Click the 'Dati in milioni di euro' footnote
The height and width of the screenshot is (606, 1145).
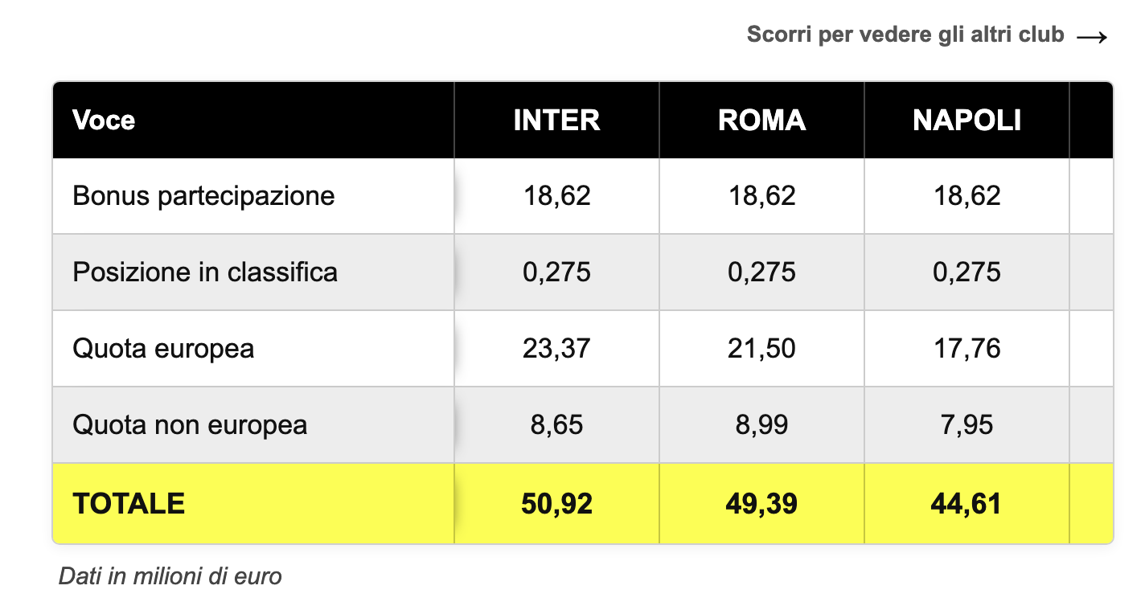coord(170,576)
